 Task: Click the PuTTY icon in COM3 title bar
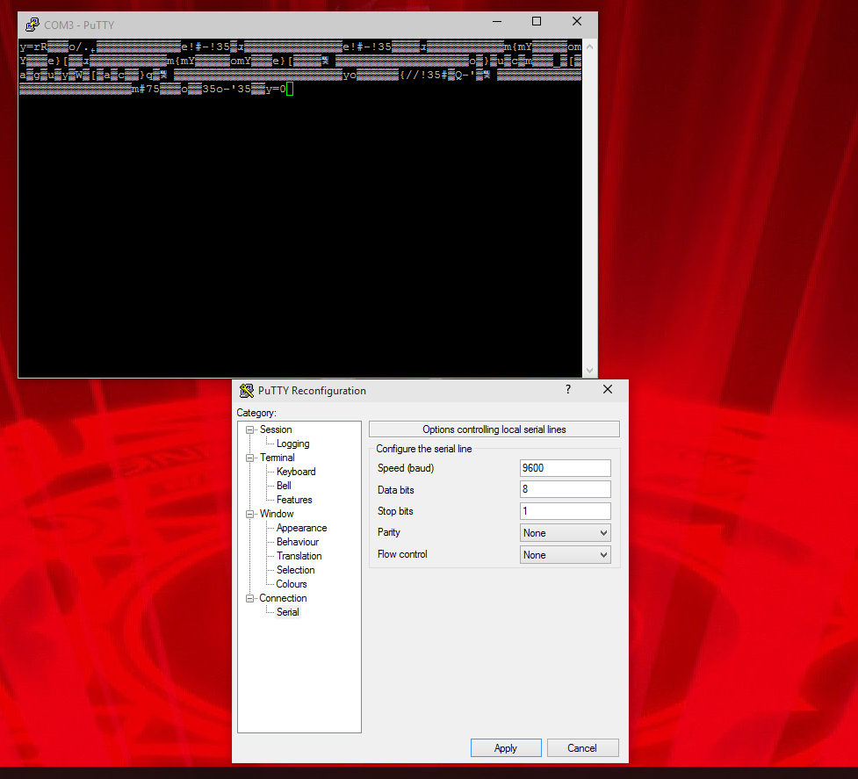click(32, 25)
